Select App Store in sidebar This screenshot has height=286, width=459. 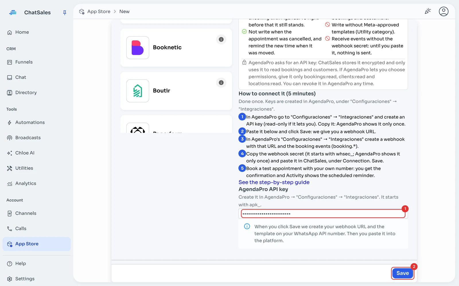coord(36,244)
